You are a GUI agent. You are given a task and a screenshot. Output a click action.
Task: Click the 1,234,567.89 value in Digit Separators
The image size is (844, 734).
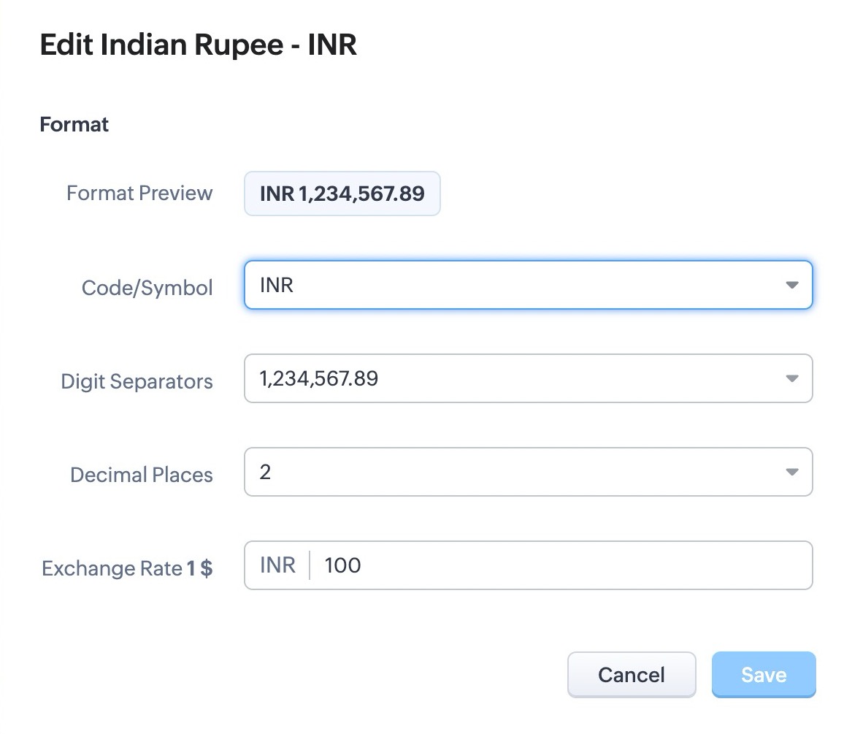(x=319, y=378)
